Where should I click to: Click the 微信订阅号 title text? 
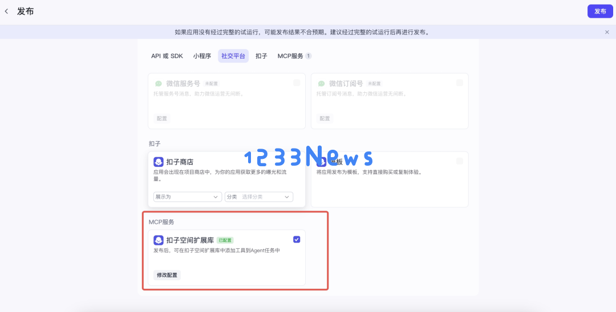pyautogui.click(x=346, y=84)
